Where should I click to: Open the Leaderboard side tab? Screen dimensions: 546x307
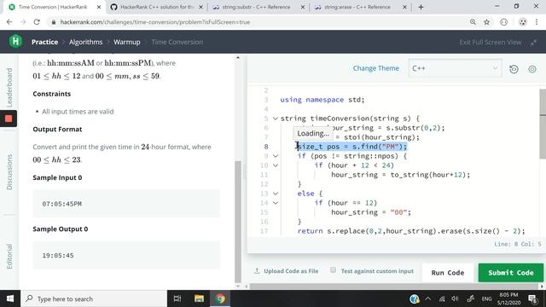(x=9, y=87)
